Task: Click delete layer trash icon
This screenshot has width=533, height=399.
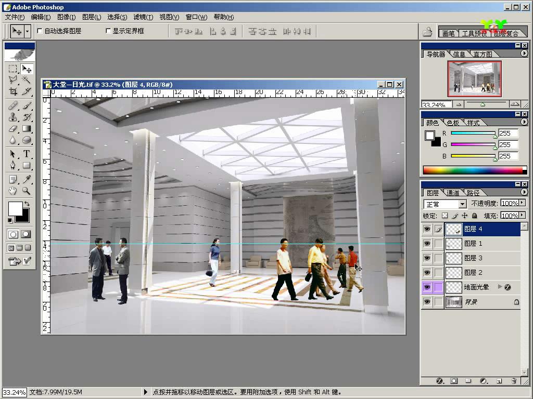Action: coord(514,381)
